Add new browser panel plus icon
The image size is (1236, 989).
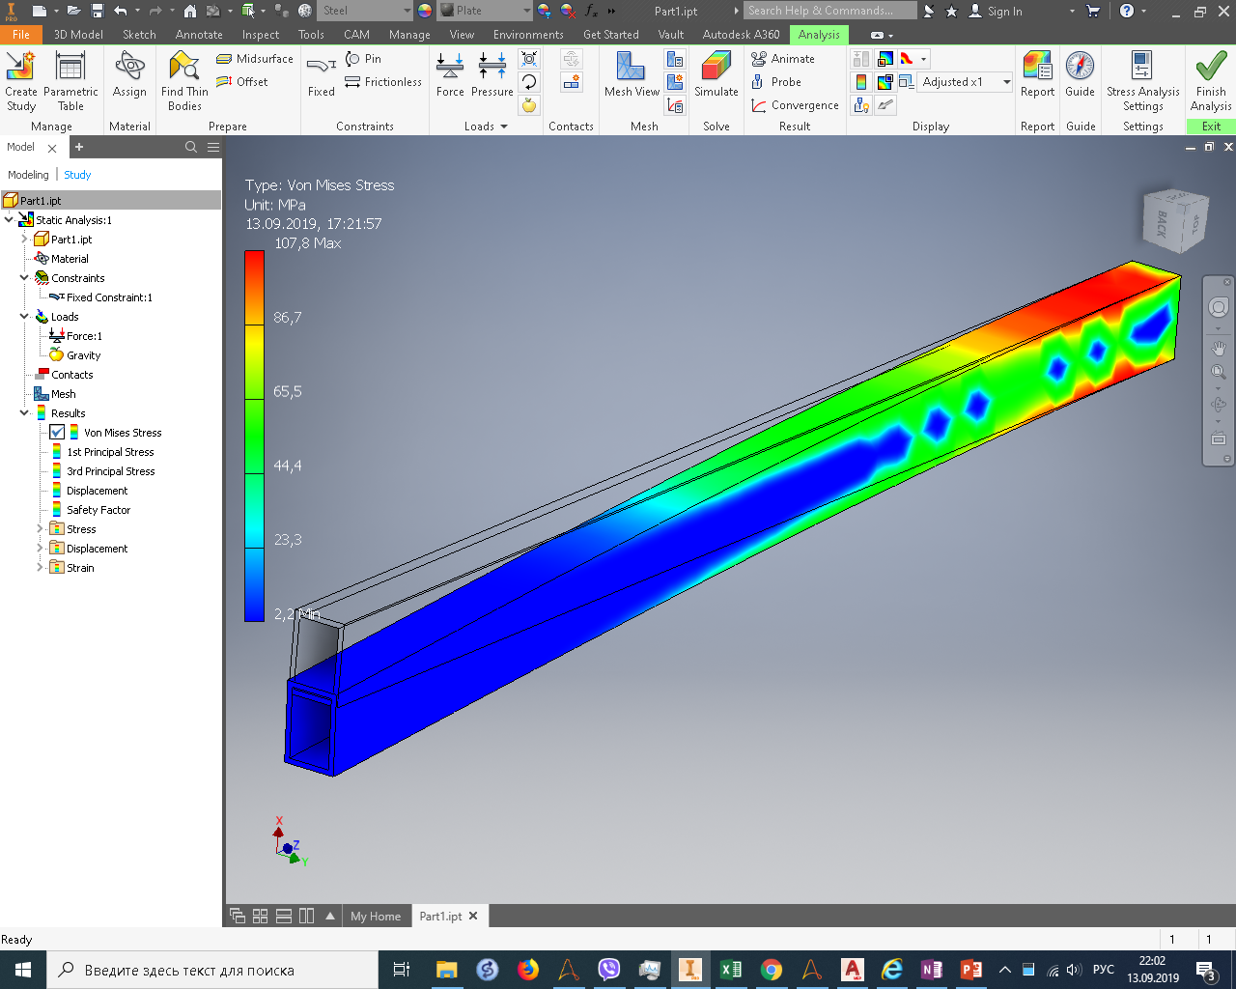79,147
